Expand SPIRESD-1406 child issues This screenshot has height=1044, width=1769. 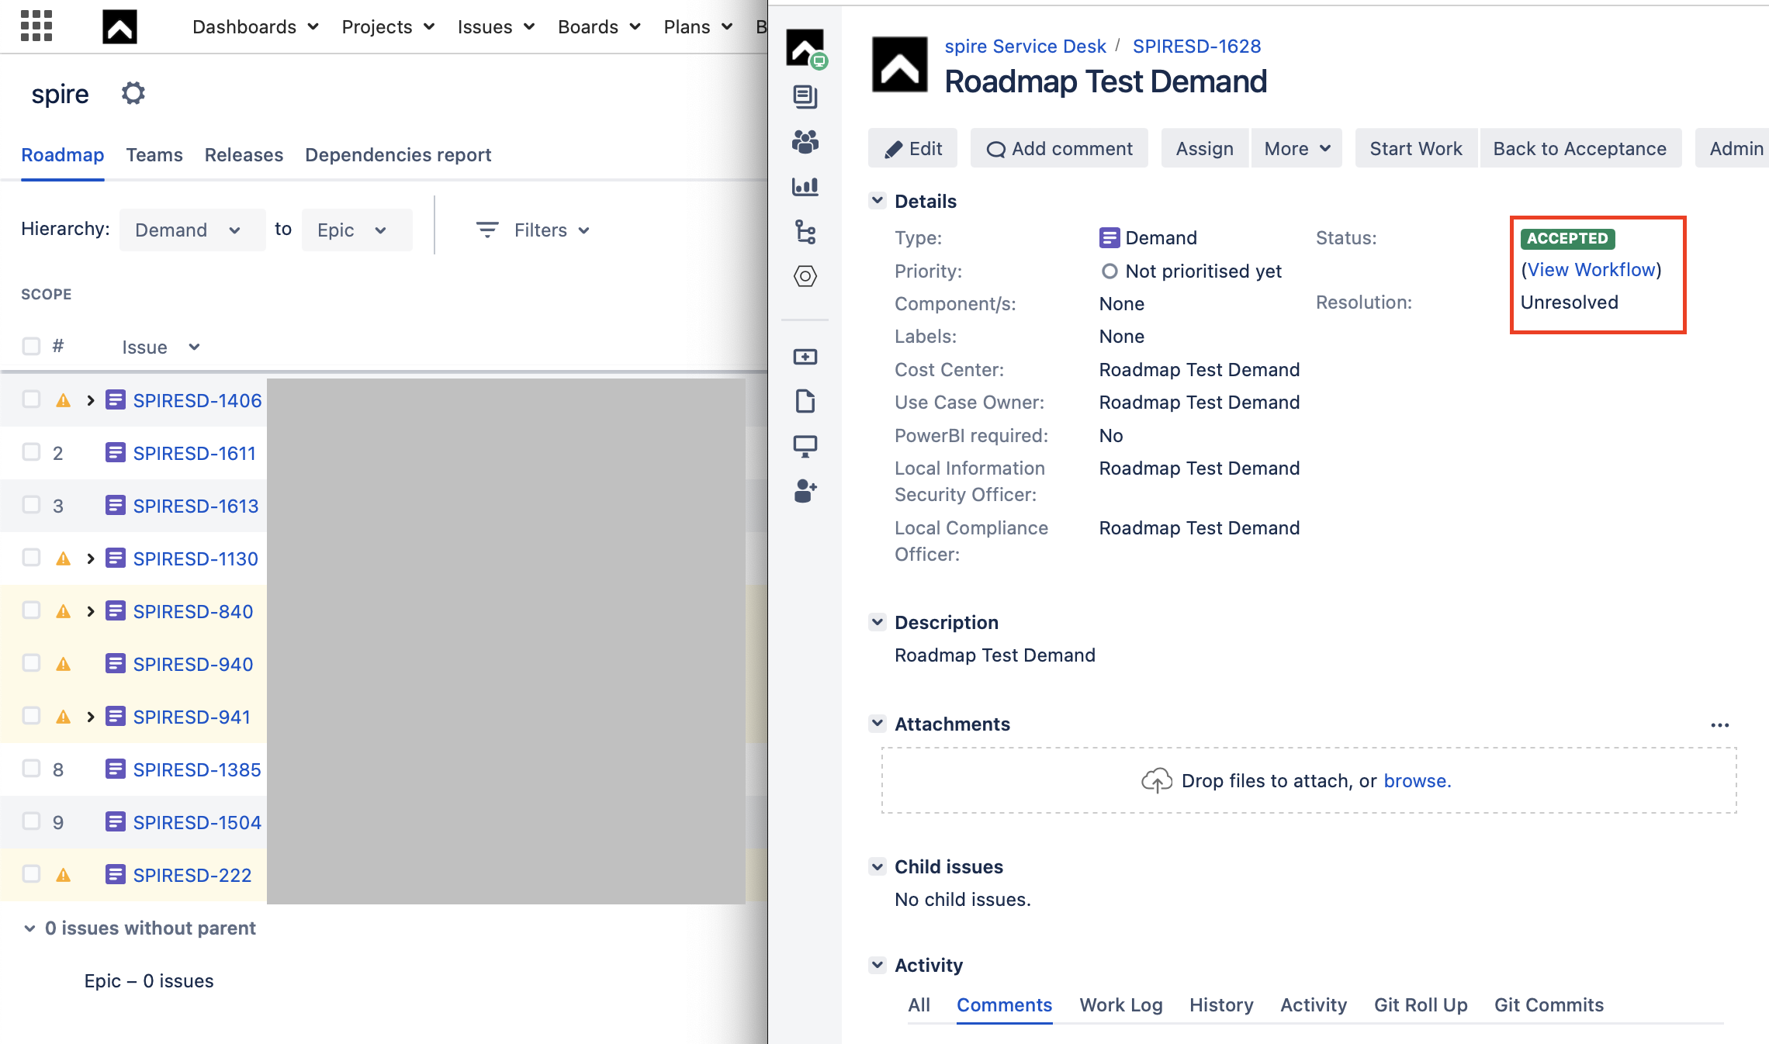click(x=91, y=400)
